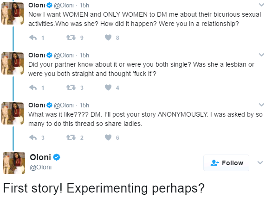Reply to the 'What was it like' tweet
Viewport: 266px width, 199px height.
click(33, 137)
